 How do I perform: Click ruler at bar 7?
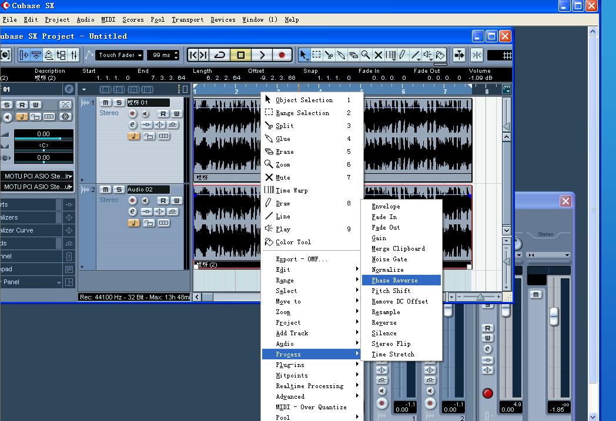tap(445, 90)
